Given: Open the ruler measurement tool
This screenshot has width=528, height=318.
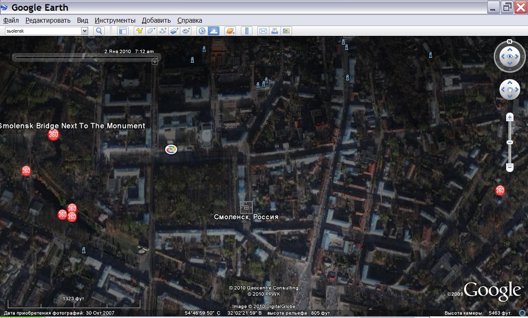Looking at the screenshot, I should coord(247,31).
